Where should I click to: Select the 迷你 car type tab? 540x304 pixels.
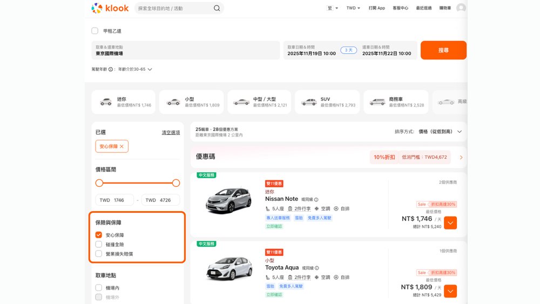pyautogui.click(x=123, y=102)
